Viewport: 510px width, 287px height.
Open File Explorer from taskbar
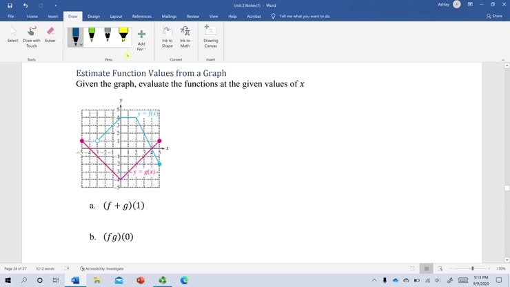(97, 280)
